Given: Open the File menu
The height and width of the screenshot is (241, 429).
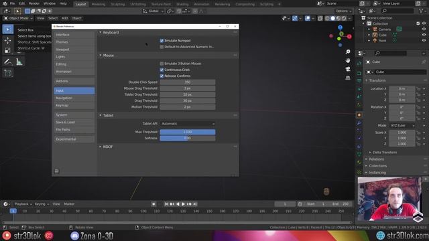Looking at the screenshot, I should (x=12, y=3).
